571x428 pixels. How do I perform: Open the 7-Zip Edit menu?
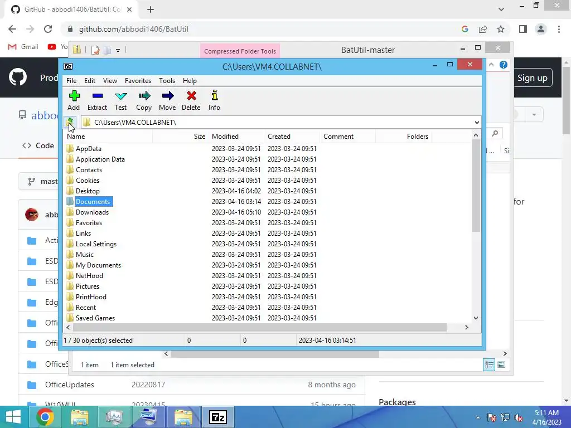pos(90,81)
